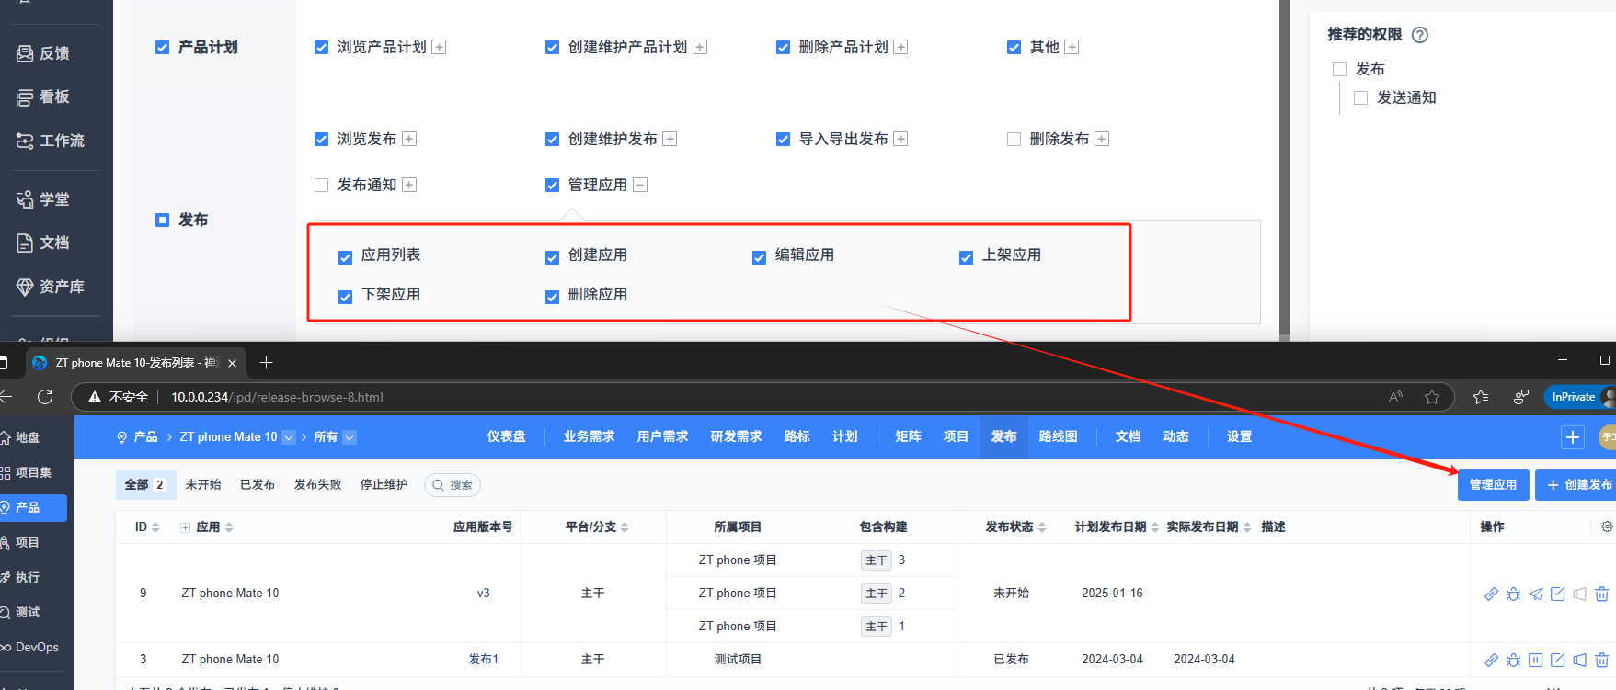Uncheck 应用列表 permission
1616x690 pixels.
[x=346, y=257]
